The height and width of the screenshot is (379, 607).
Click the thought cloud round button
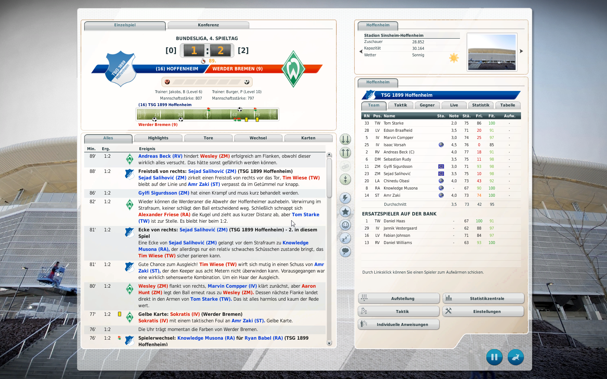click(x=345, y=251)
